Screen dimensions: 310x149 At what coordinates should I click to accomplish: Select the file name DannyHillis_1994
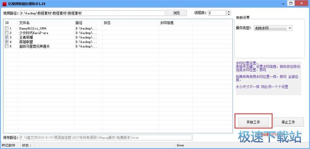33,28
